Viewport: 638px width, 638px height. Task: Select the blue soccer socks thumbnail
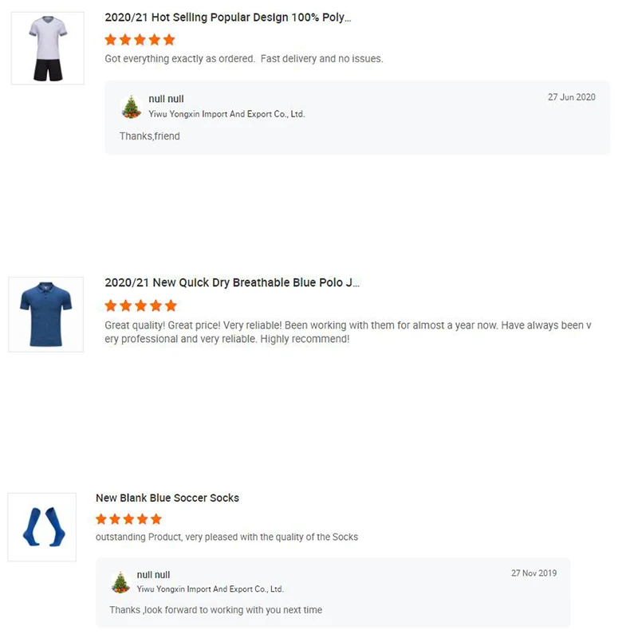(x=41, y=526)
